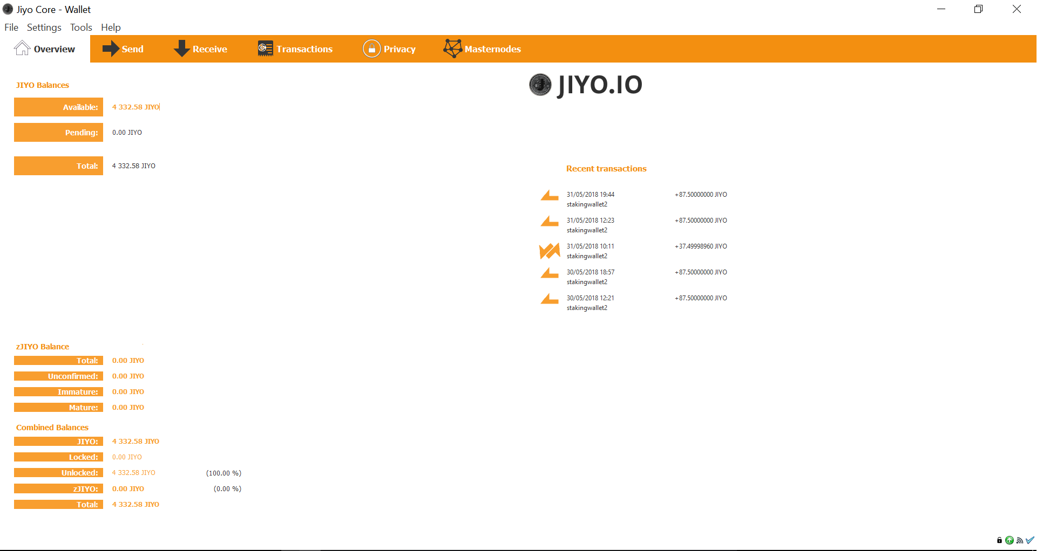Click the JIYO.IO logo

586,85
